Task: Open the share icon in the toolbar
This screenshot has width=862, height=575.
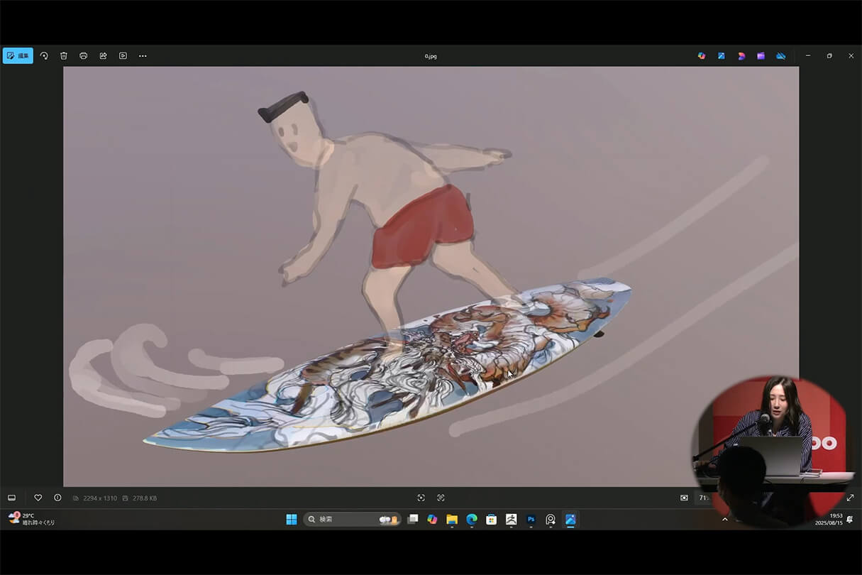Action: (103, 55)
